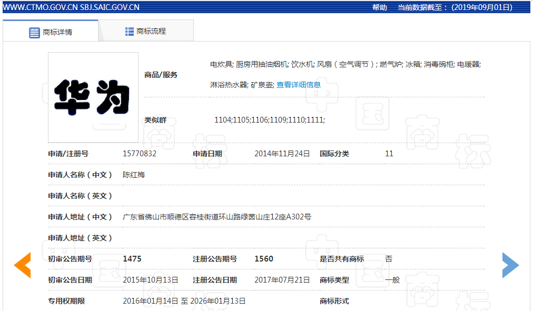The width and height of the screenshot is (533, 311).
Task: Click the data cutoff date 2019年09月01日
Action: pyautogui.click(x=482, y=7)
